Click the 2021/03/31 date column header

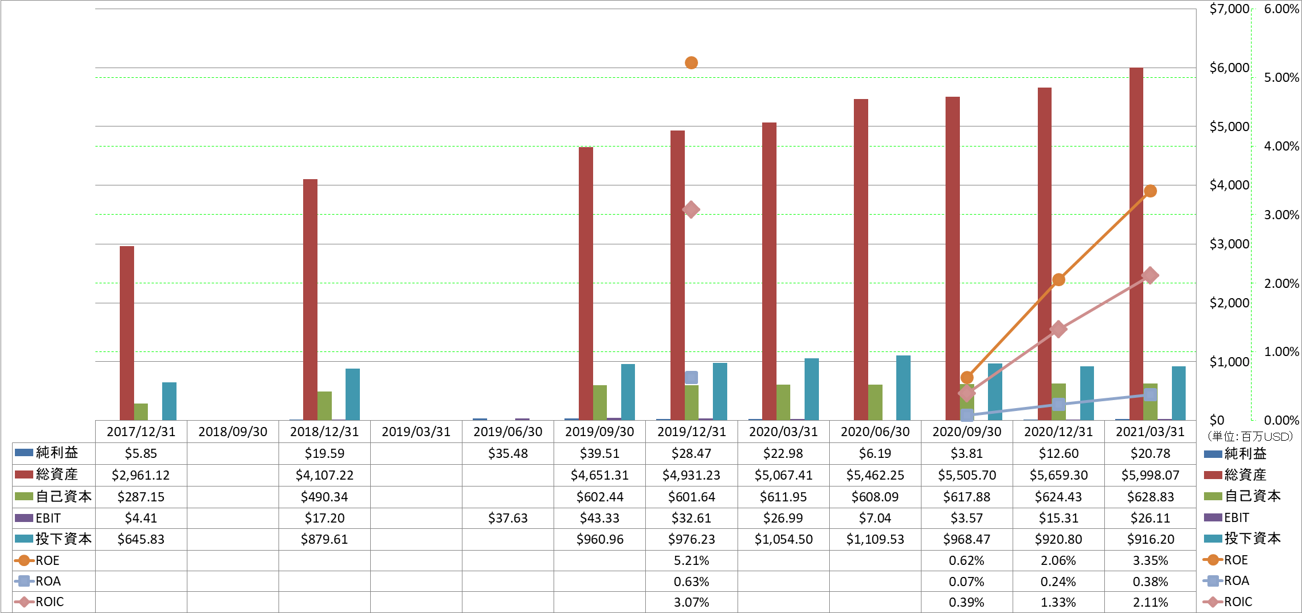tap(1150, 432)
